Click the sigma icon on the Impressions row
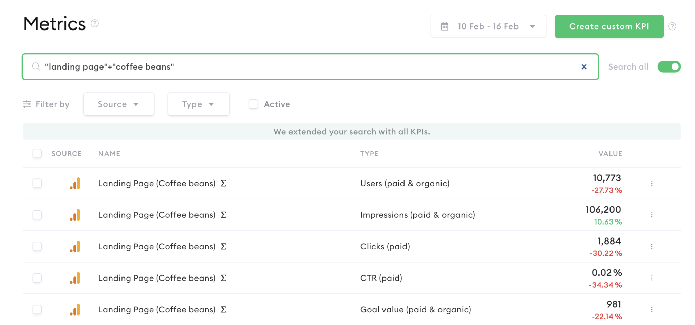This screenshot has width=695, height=325. click(223, 214)
